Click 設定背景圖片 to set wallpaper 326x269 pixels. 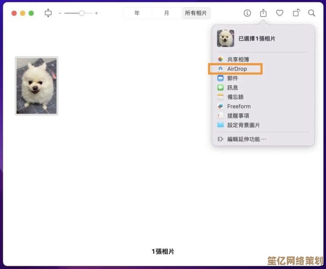click(243, 125)
